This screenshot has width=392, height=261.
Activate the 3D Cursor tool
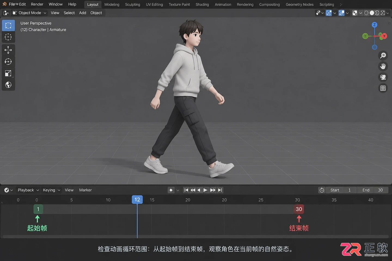click(x=8, y=37)
